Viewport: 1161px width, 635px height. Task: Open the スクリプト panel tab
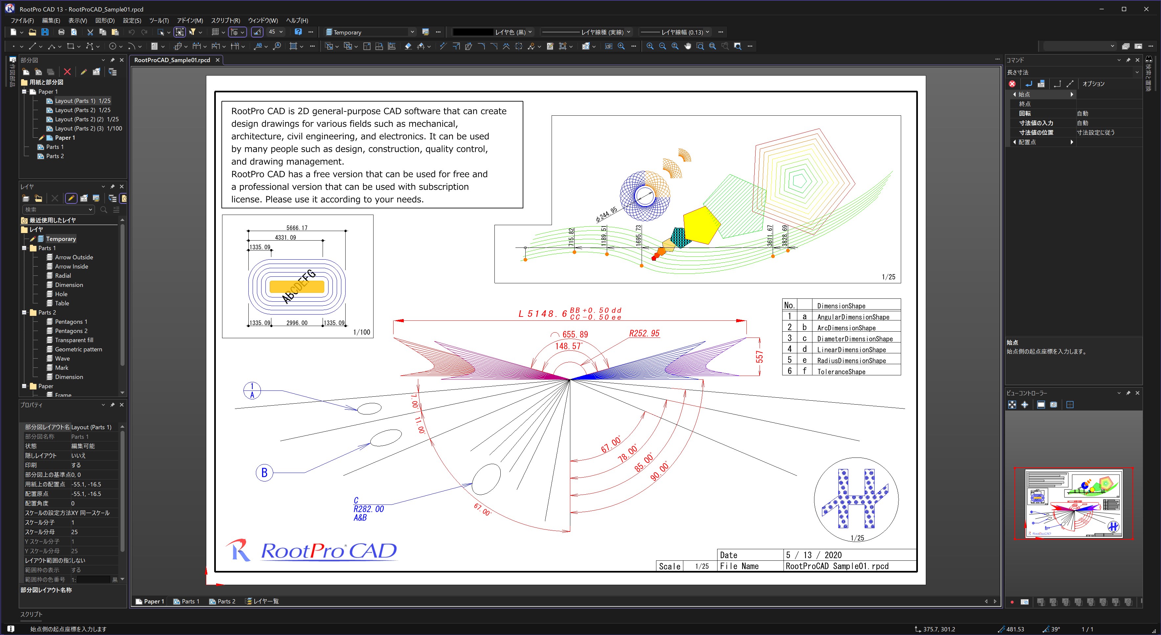[31, 614]
